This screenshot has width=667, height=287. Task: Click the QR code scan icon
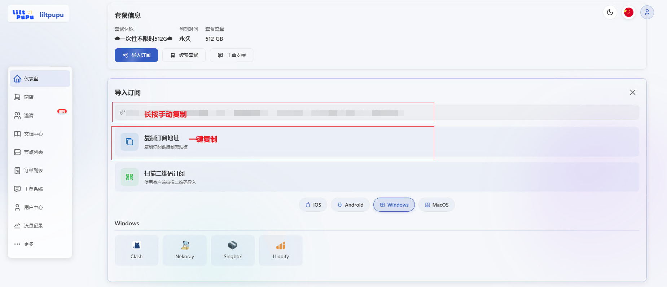[130, 177]
